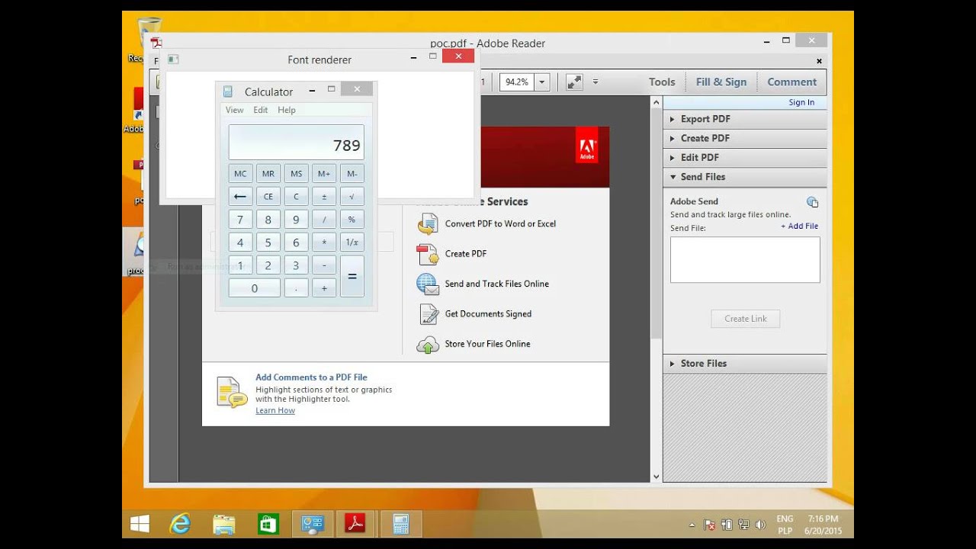Click the Add Comments sticky note icon
This screenshot has height=549, width=976.
click(232, 393)
